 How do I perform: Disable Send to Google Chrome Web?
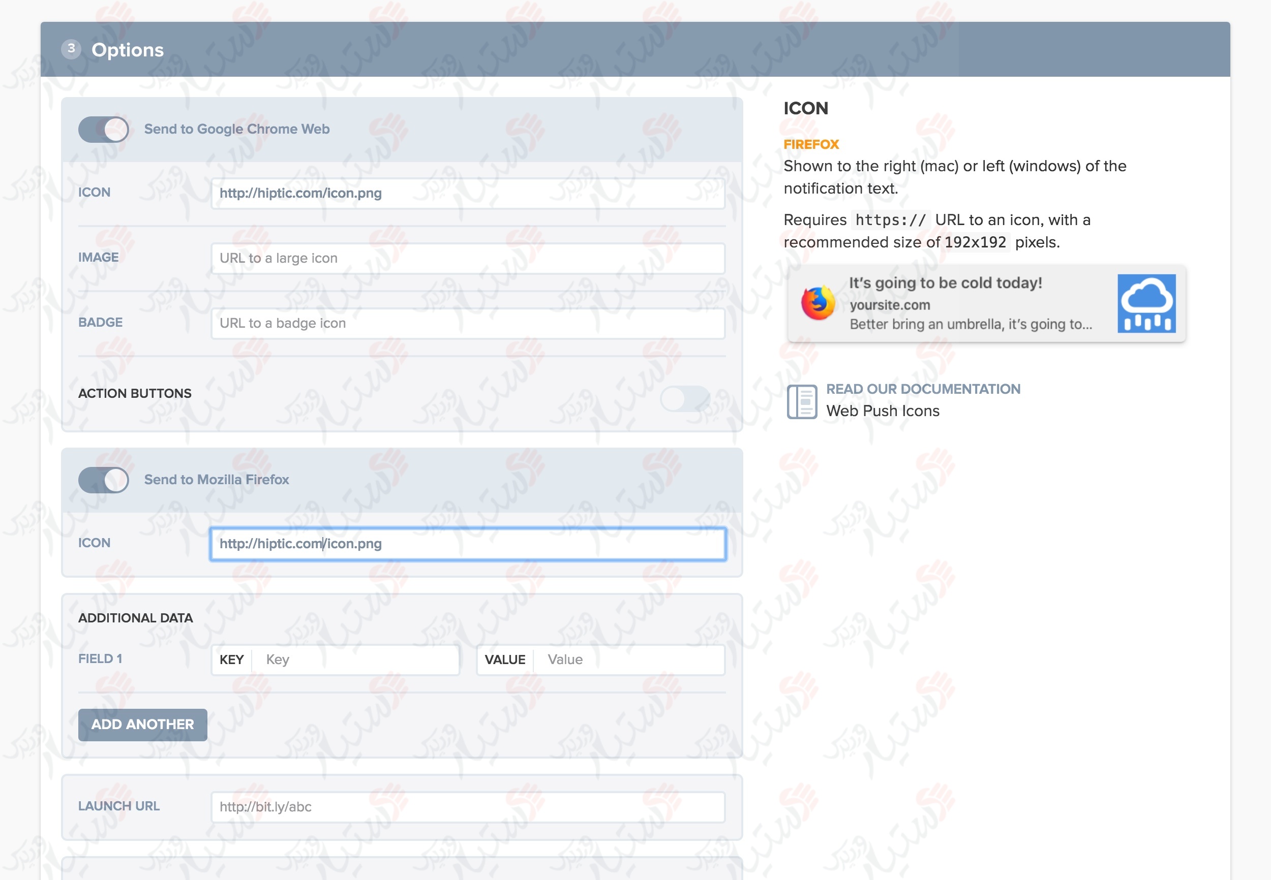point(103,129)
